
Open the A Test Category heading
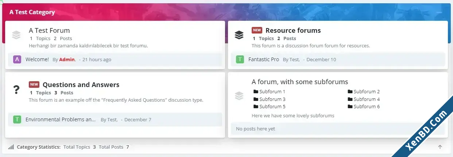pos(32,12)
